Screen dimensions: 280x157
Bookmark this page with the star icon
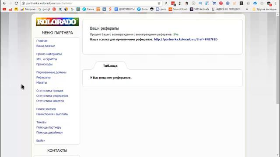click(x=159, y=3)
